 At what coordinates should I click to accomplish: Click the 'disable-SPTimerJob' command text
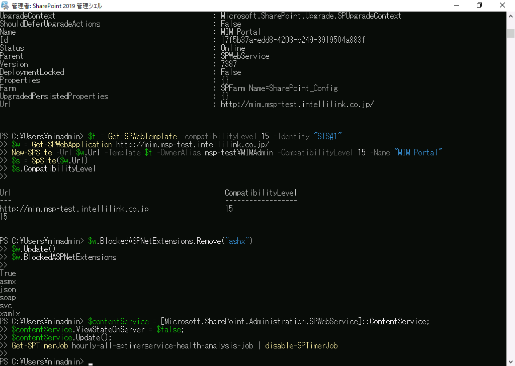(302, 346)
